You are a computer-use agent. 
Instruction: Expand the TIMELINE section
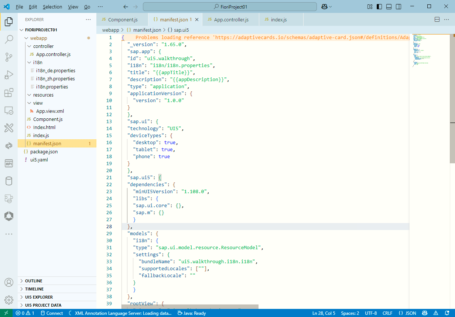[x=57, y=289]
